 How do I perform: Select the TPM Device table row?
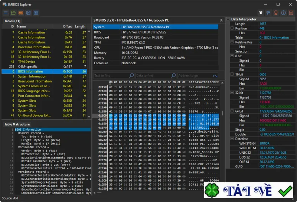click(x=44, y=62)
